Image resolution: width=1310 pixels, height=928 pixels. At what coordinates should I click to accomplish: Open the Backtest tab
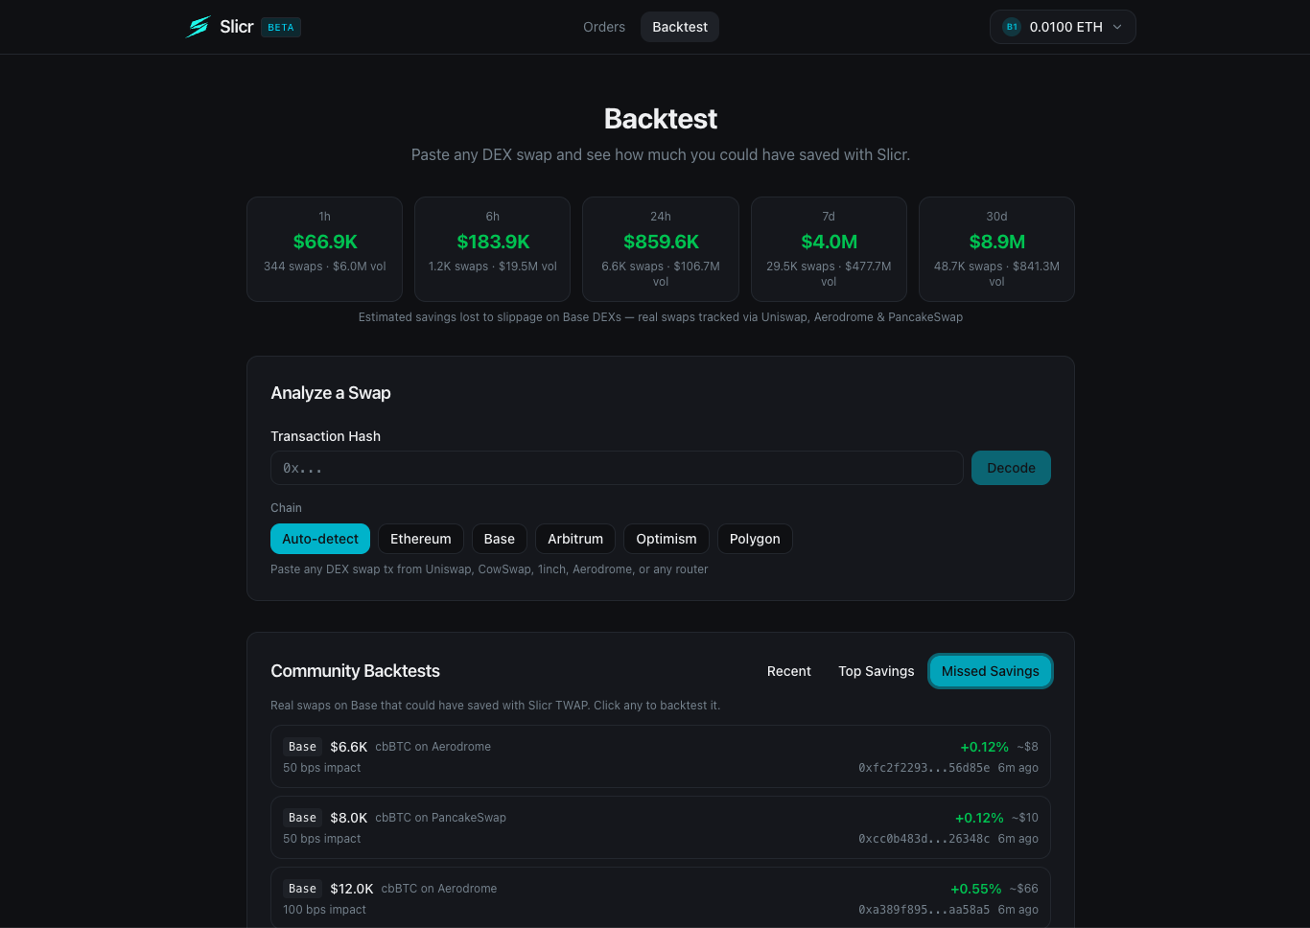680,27
